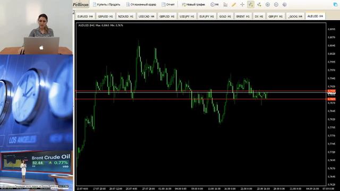Open chart settings gear icon
This screenshot has height=191, width=340.
tap(285, 4)
